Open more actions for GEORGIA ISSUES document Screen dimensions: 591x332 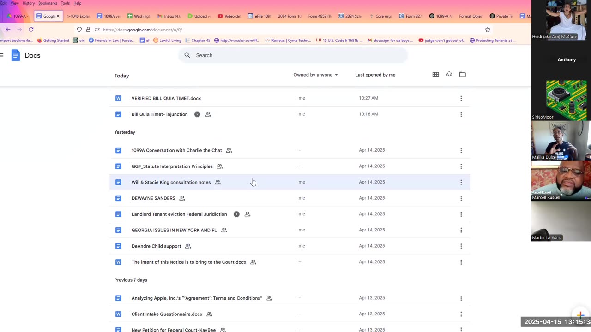click(461, 230)
